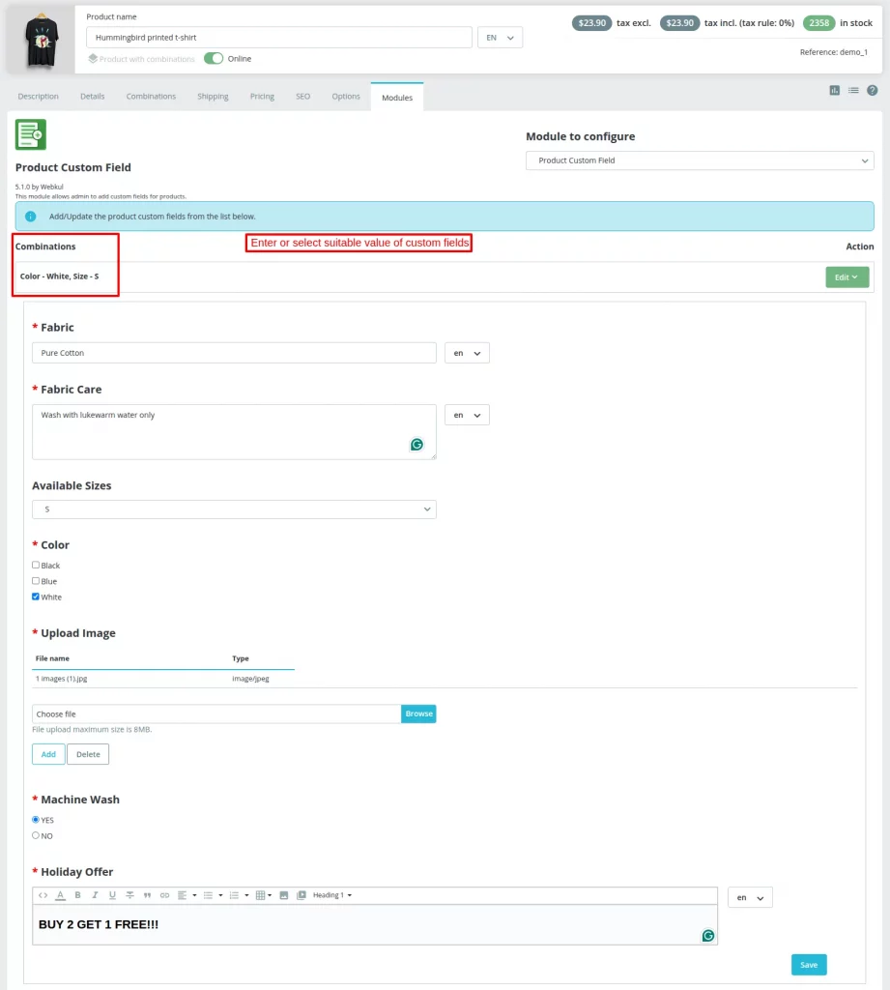Switch to the Details tab
890x990 pixels.
(x=92, y=96)
